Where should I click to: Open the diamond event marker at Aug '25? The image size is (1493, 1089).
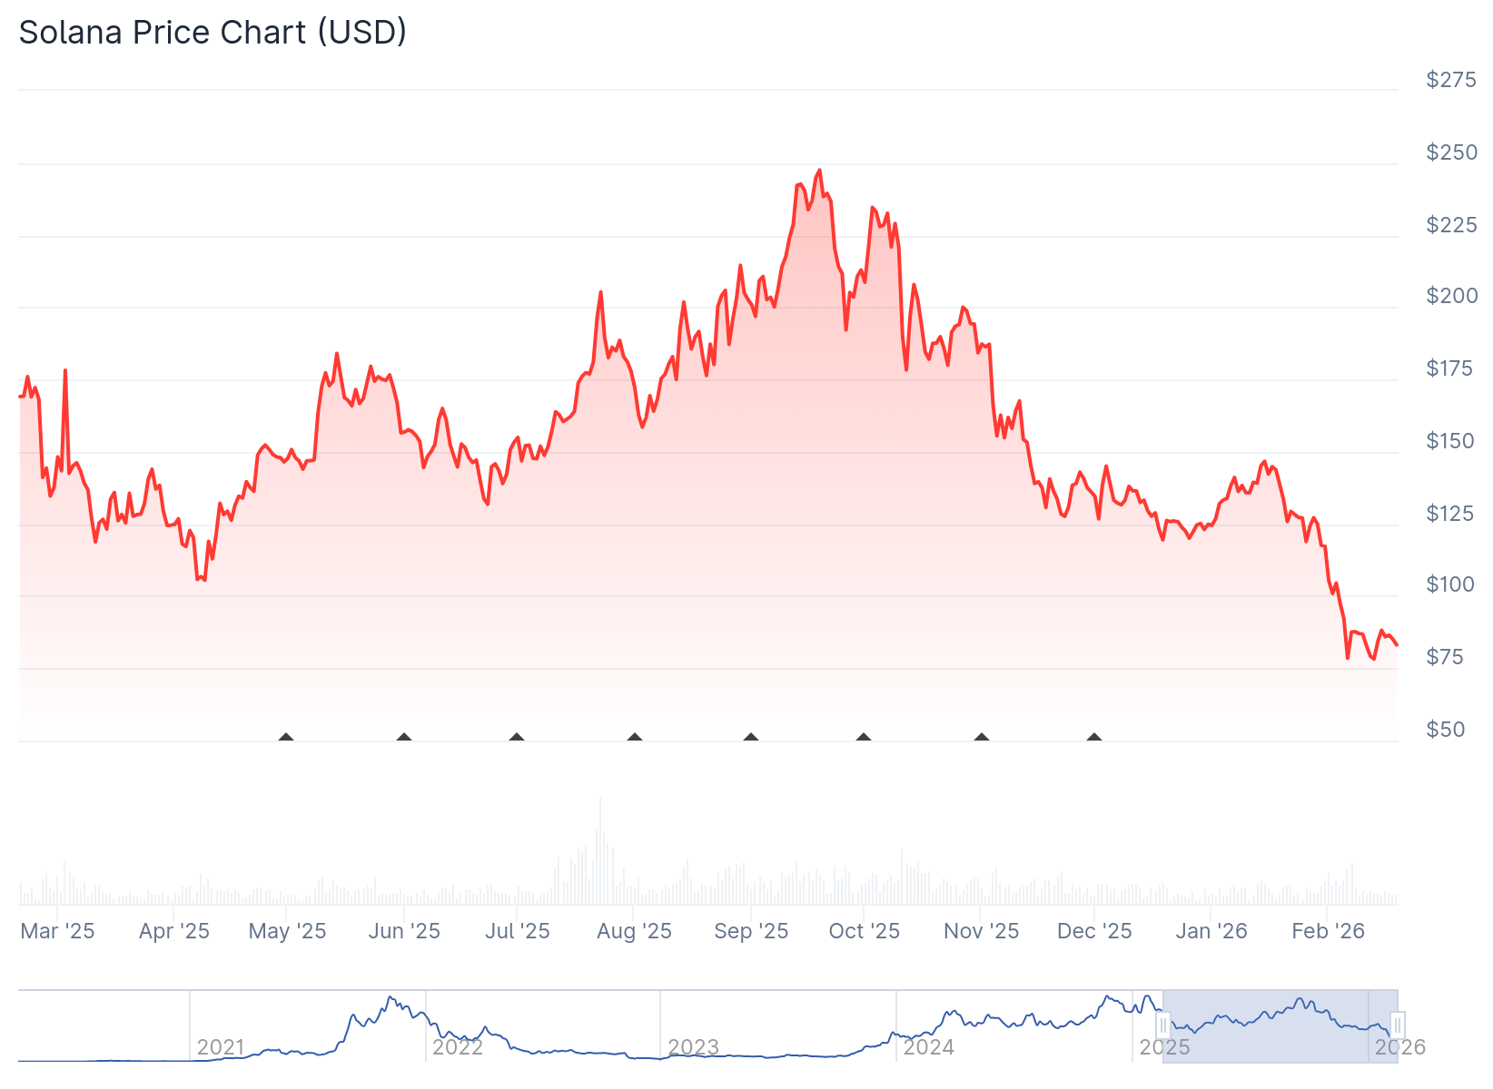635,738
